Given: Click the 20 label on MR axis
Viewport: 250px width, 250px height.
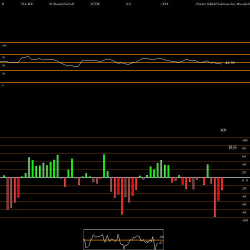Looking at the screenshot, I should tap(244, 172).
